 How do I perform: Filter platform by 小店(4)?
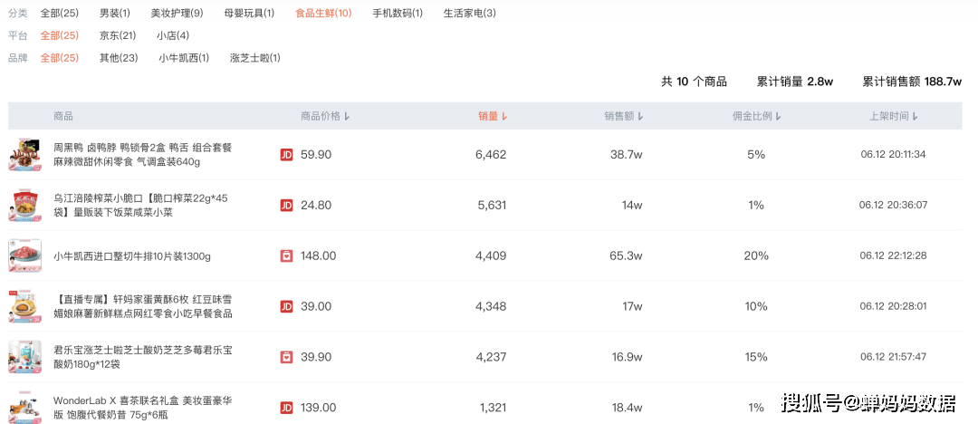(173, 35)
